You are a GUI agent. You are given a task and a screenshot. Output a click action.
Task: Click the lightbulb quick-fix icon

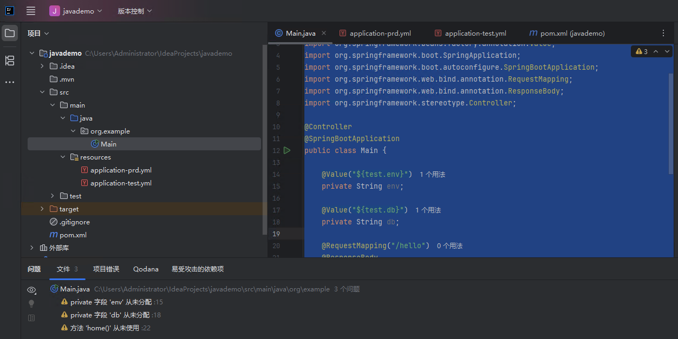[31, 304]
